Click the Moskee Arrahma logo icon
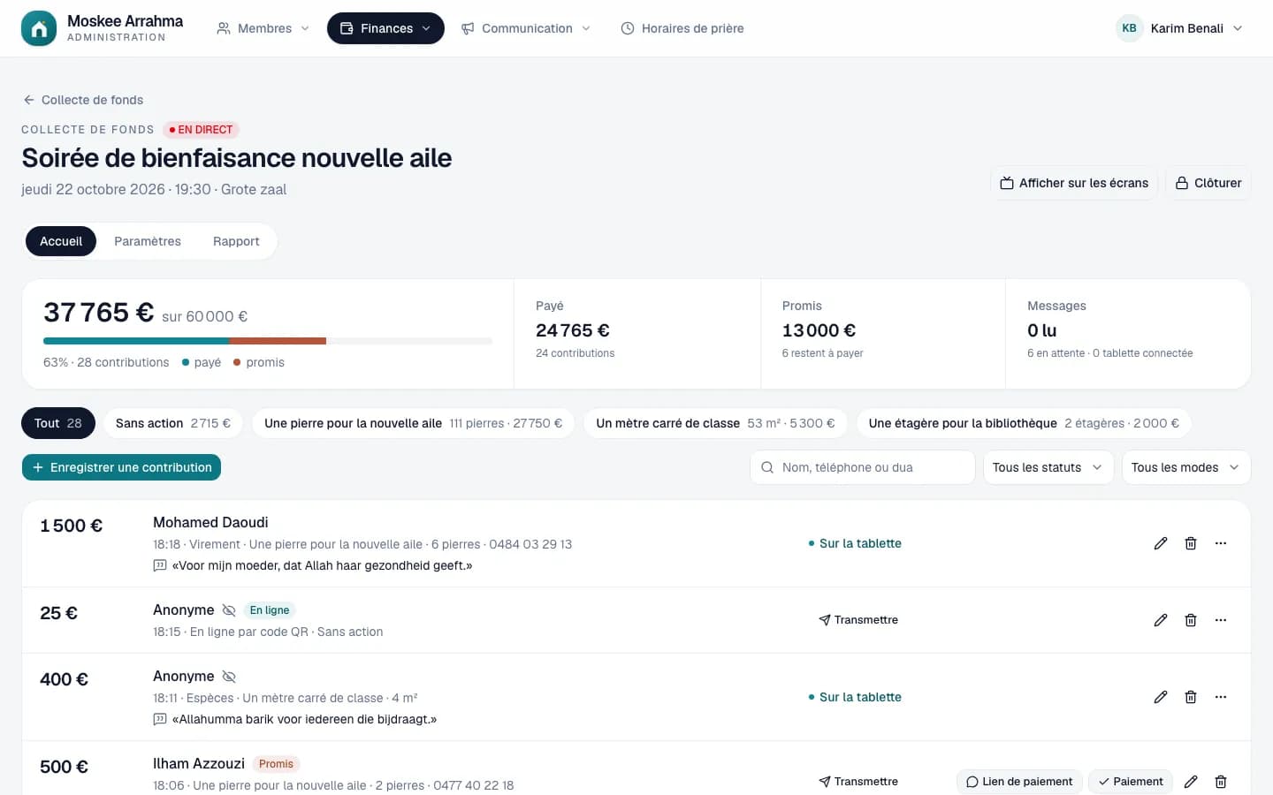Screen dimensions: 1273x795 (38, 28)
